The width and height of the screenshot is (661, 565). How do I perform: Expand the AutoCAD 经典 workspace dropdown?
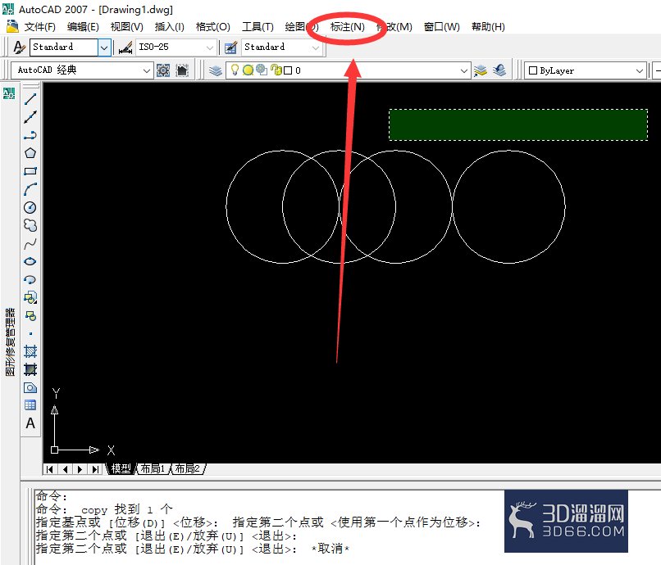[x=147, y=70]
